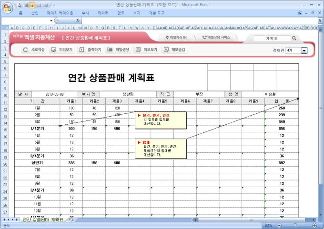Open the 엑셀상담 서비스 tab
Image resolution: width=324 pixels, height=229 pixels.
click(216, 38)
